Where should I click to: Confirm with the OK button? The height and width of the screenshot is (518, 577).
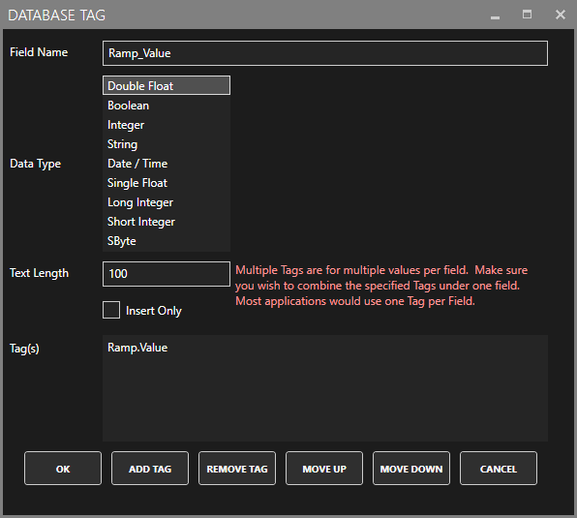point(63,469)
